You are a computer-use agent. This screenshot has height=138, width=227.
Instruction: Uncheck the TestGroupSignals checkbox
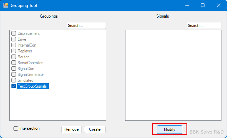click(14, 86)
